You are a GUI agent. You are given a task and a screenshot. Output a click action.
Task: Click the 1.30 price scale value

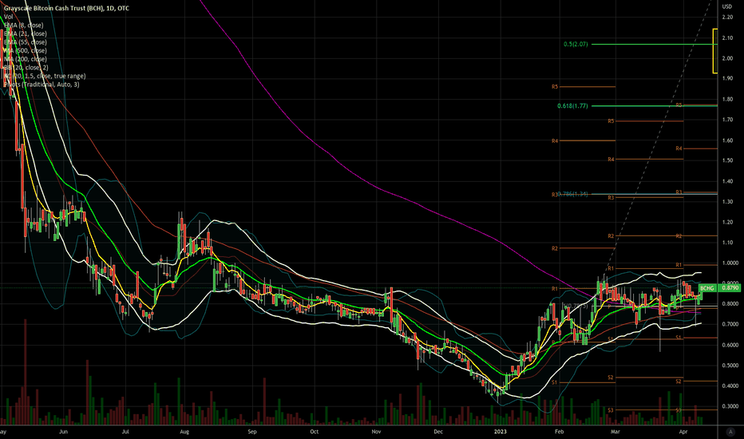tap(727, 202)
